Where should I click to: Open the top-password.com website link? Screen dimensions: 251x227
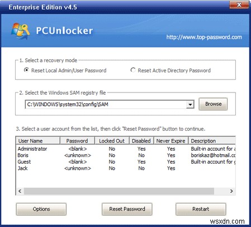point(204,37)
